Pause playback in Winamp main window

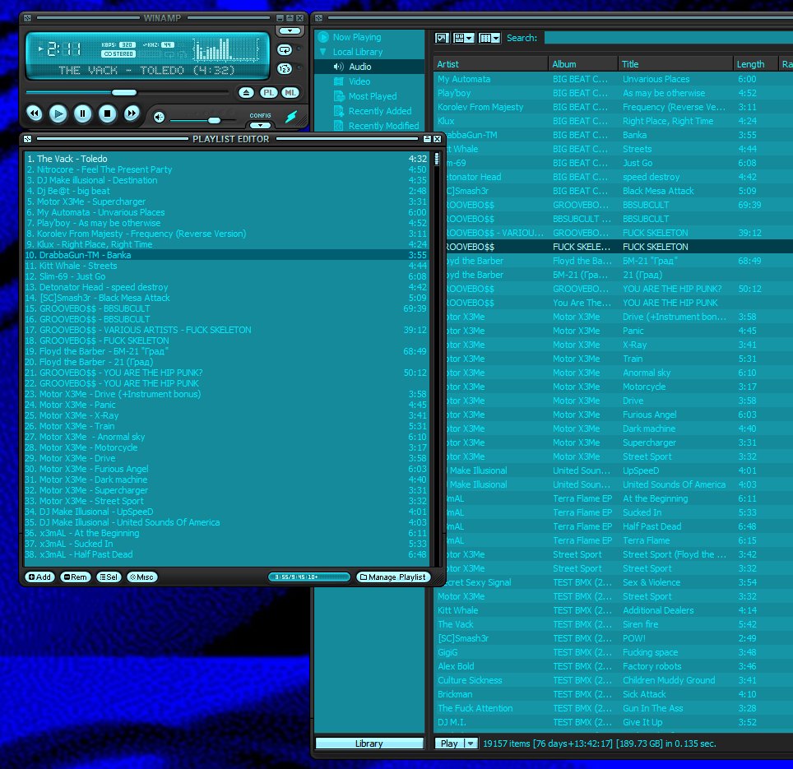coord(82,113)
